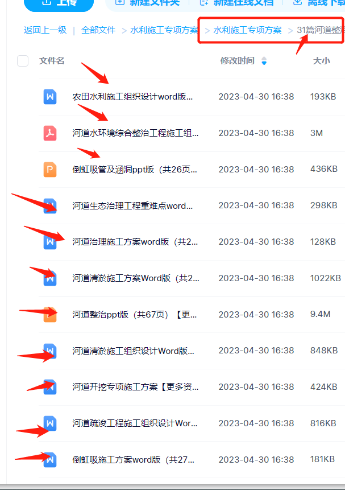Screen dimensions: 345x490
Task: Click the Word icon for 河道生态治理工程重难点
Action: tap(50, 205)
